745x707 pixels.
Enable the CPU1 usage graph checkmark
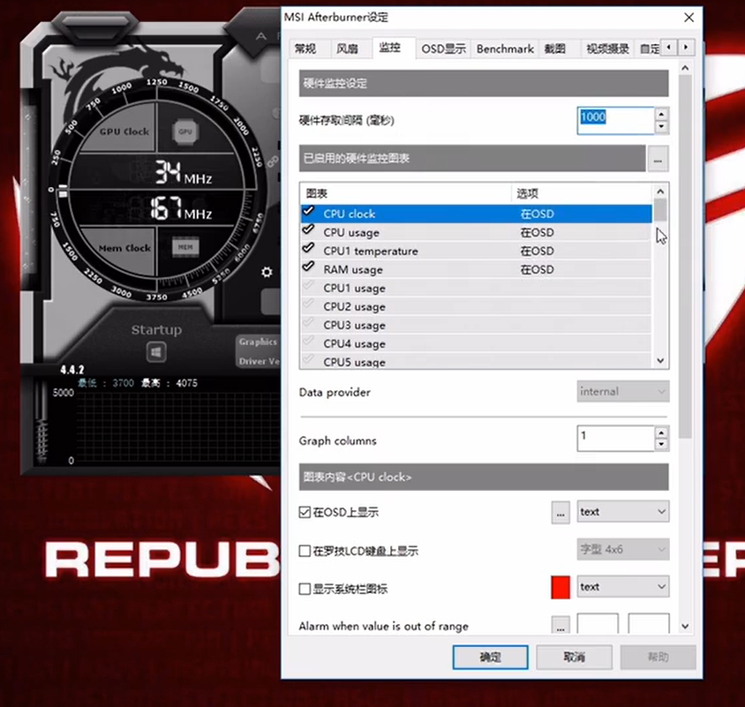(309, 285)
